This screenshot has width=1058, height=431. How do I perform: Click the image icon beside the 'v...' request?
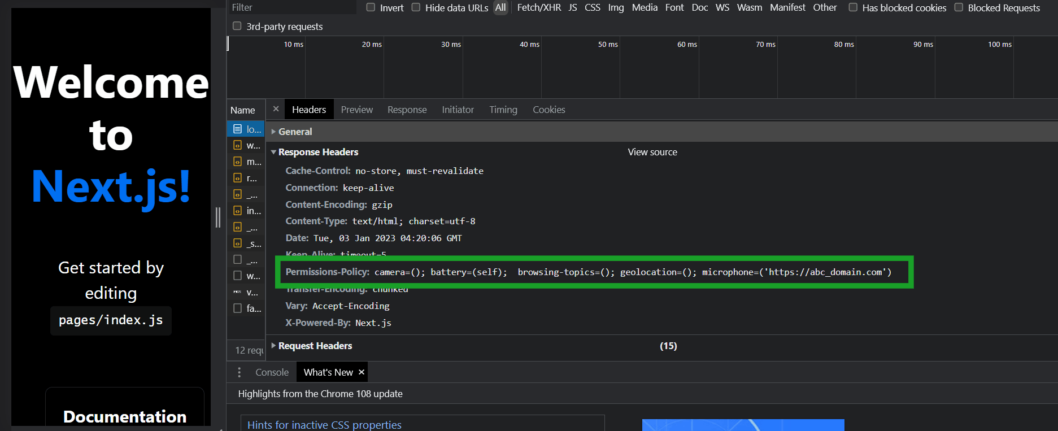237,292
